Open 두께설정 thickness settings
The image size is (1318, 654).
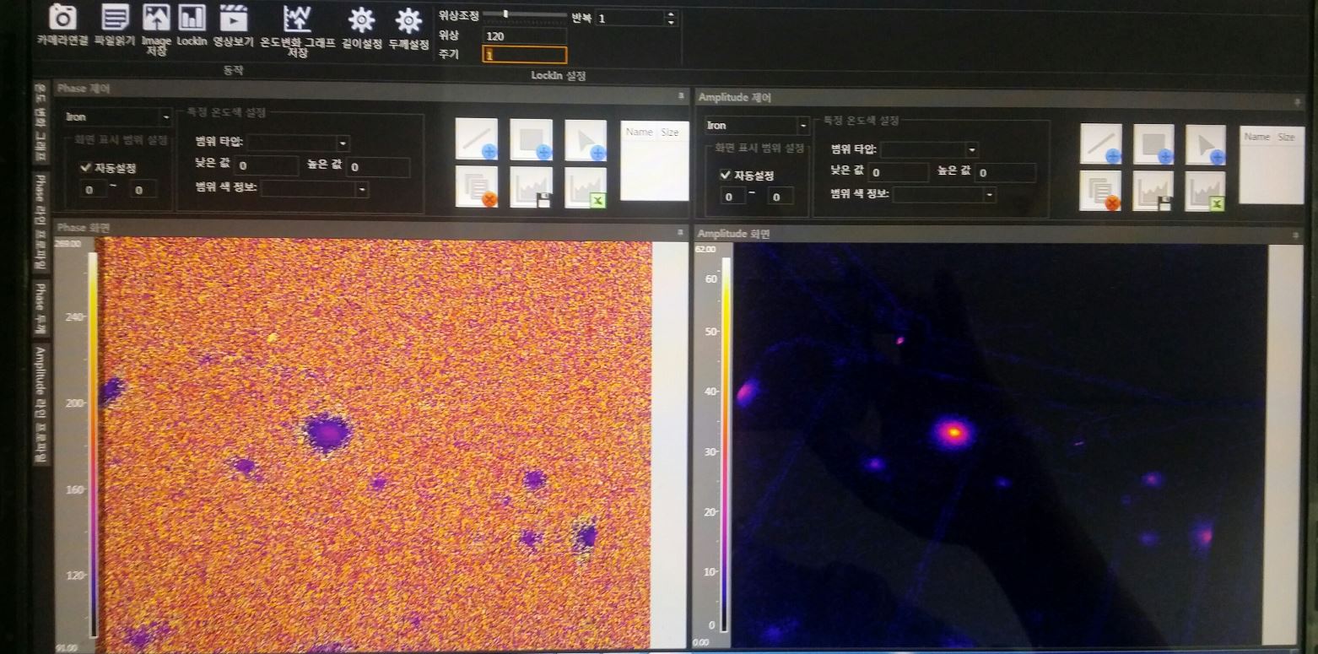coord(408,20)
